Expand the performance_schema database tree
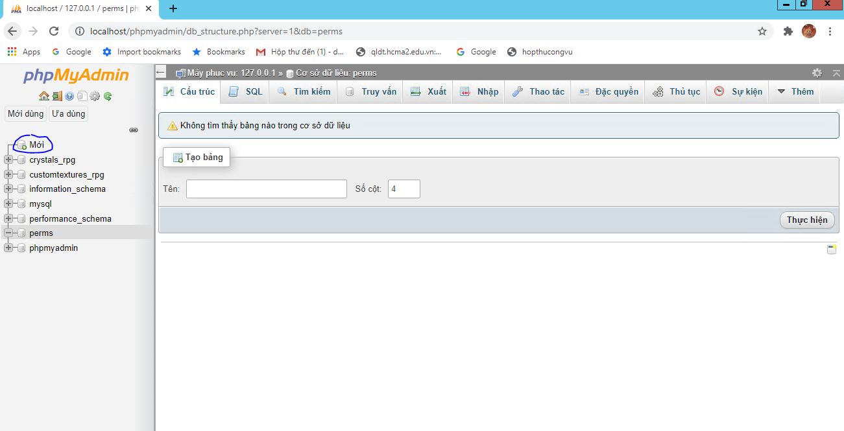844x431 pixels. pyautogui.click(x=8, y=218)
